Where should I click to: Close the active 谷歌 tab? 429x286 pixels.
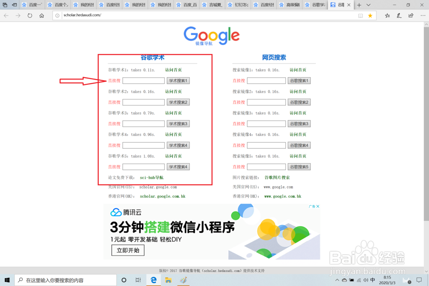[x=349, y=5]
